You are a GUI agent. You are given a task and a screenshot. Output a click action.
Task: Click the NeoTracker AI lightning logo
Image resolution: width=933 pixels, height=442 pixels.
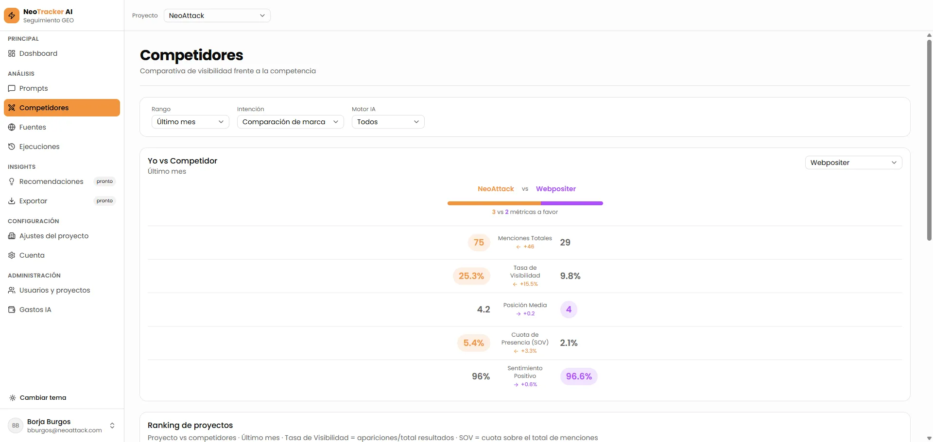click(x=12, y=16)
